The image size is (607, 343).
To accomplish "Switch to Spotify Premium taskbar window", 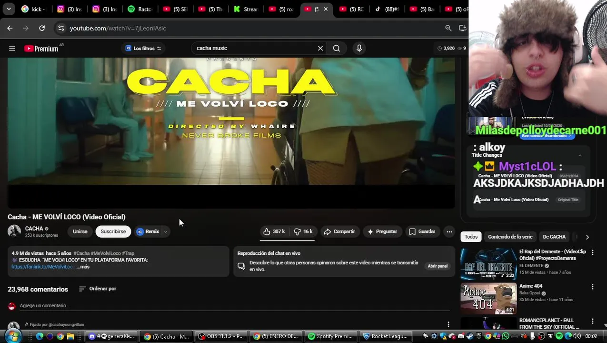I will pos(332,336).
